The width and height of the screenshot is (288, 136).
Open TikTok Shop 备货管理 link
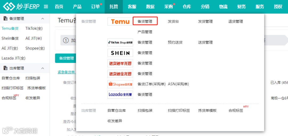145,42
